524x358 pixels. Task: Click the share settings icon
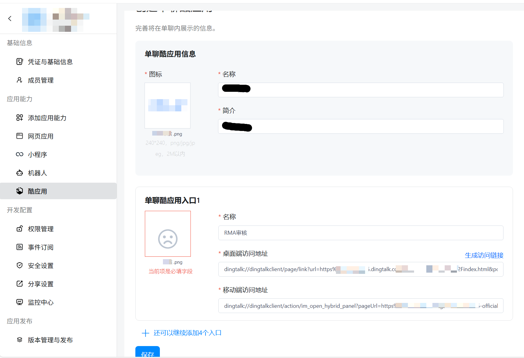(20, 284)
